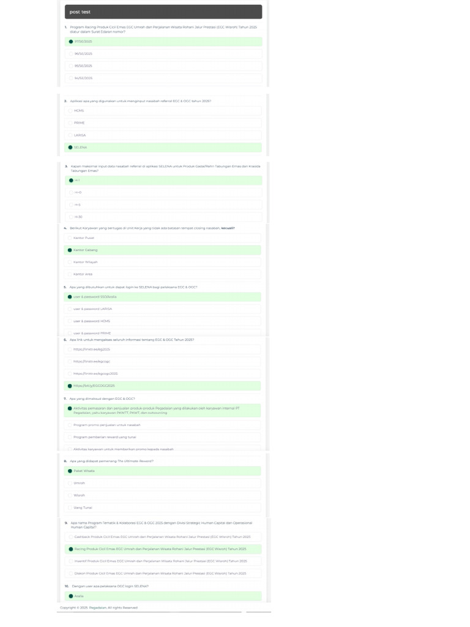Screen dimensions: 470x627
Task: Choose the PRIME radio option in question 2
Action: pyautogui.click(x=163, y=122)
